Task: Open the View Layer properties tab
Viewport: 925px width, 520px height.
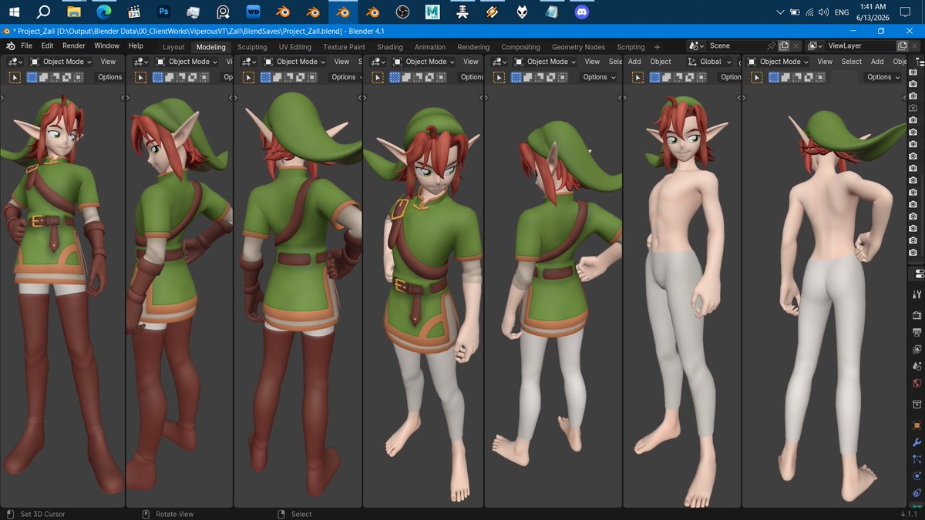Action: (917, 349)
